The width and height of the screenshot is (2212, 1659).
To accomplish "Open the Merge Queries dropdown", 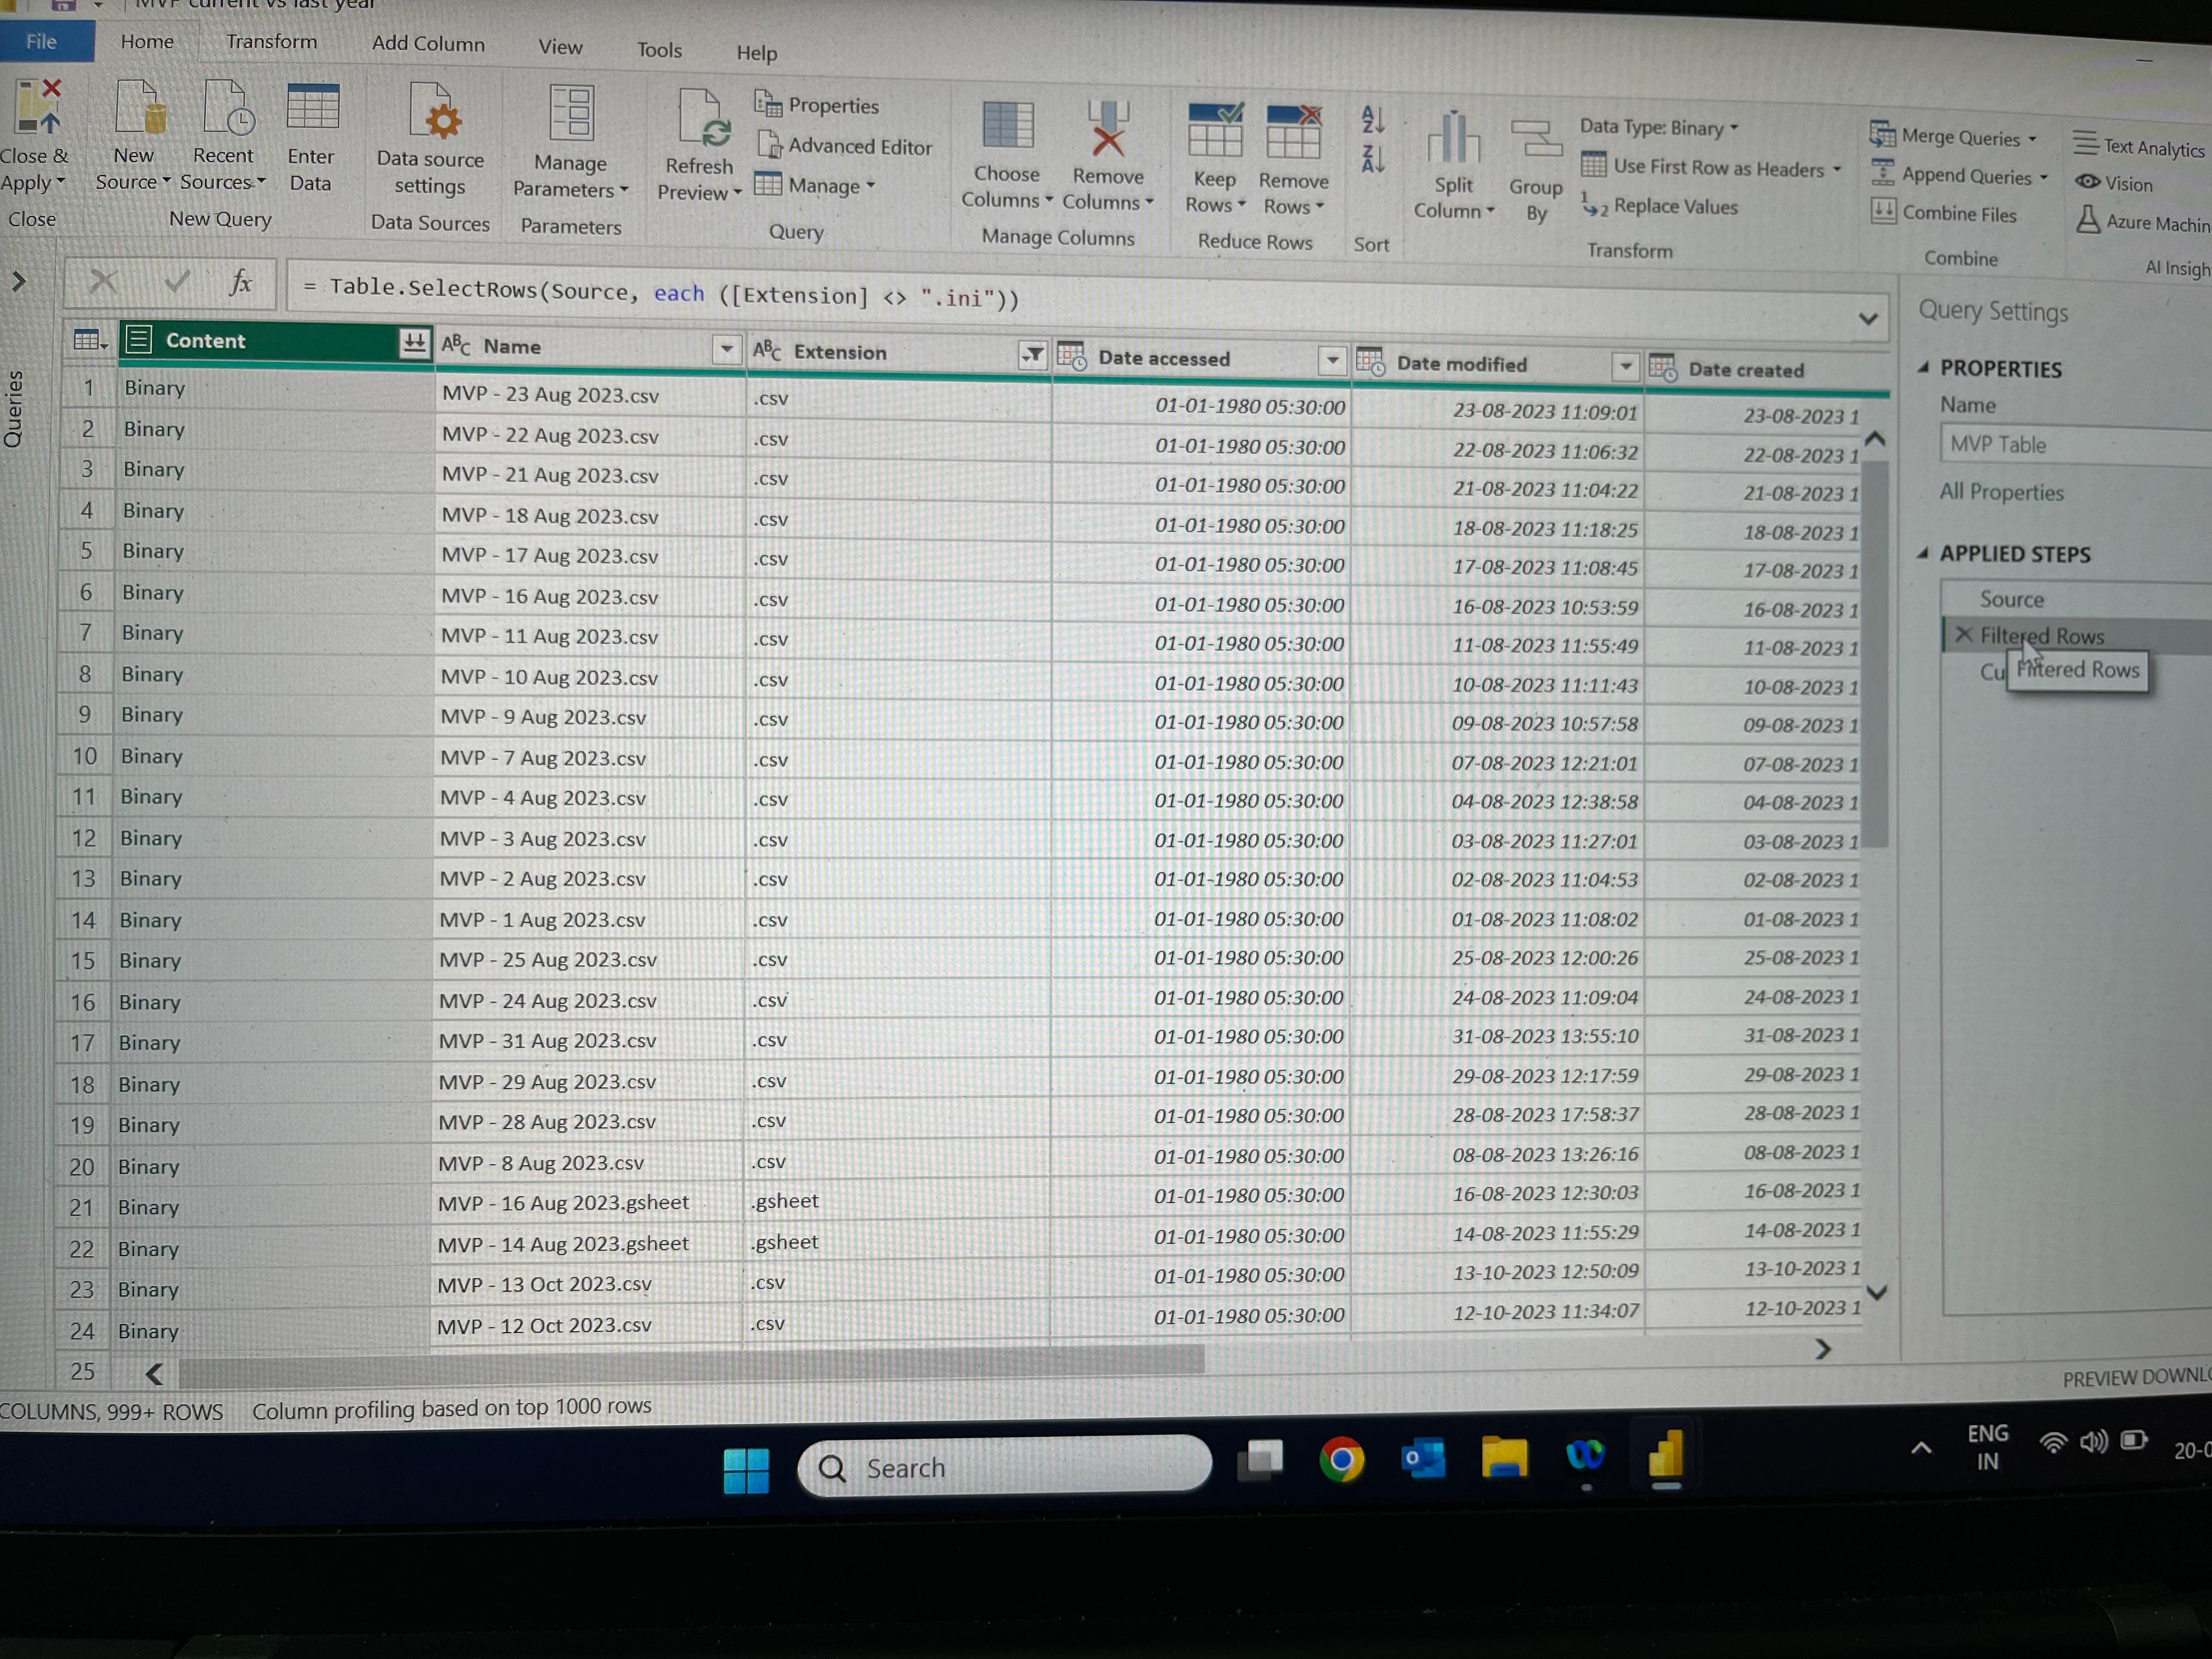I will coord(1953,136).
